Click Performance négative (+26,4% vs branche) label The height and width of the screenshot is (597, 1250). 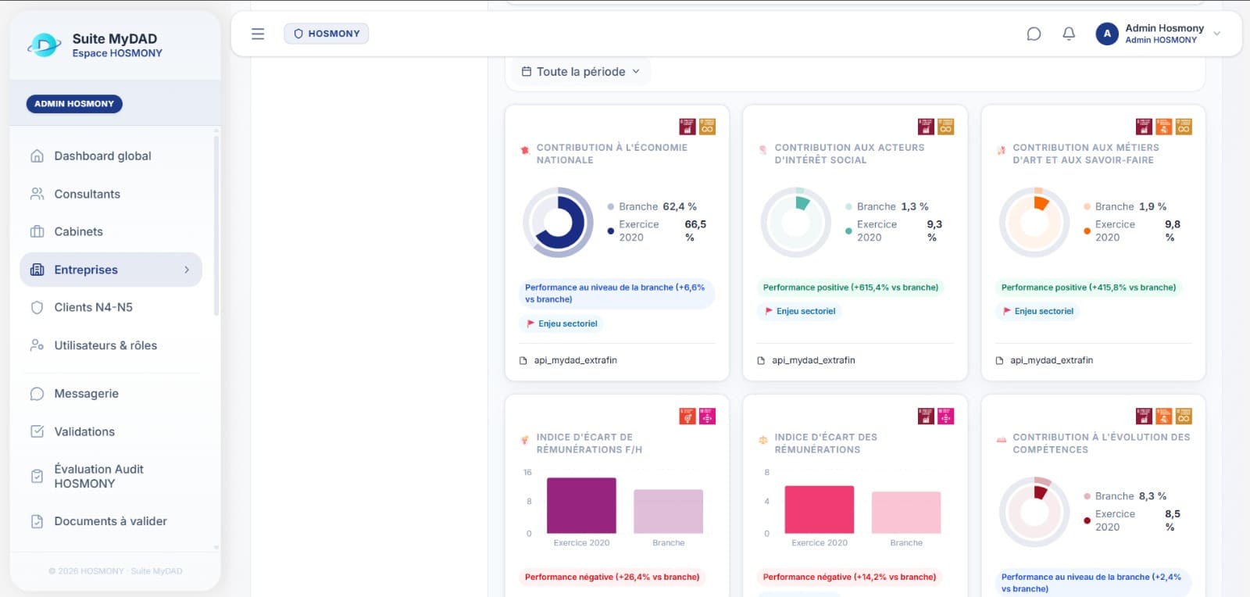click(x=612, y=577)
